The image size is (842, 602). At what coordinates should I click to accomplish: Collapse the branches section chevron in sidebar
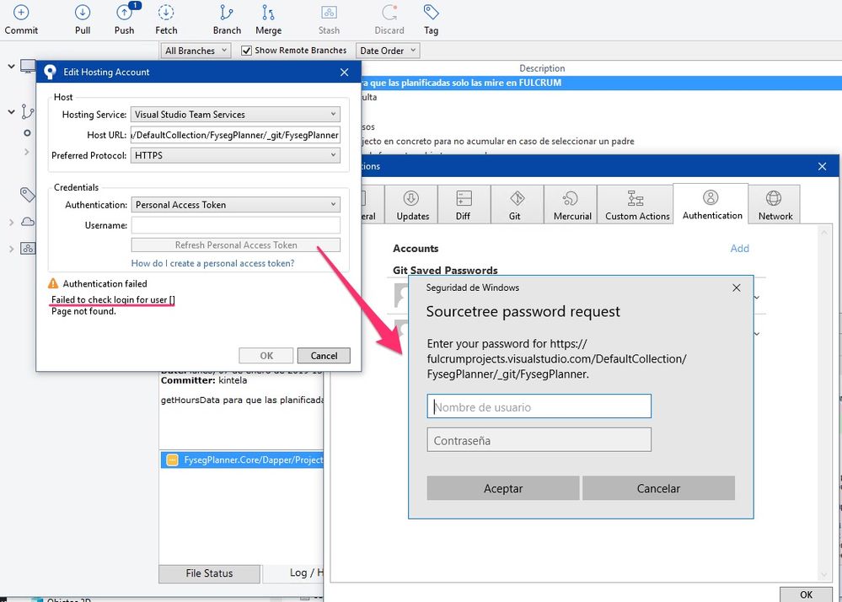[11, 111]
